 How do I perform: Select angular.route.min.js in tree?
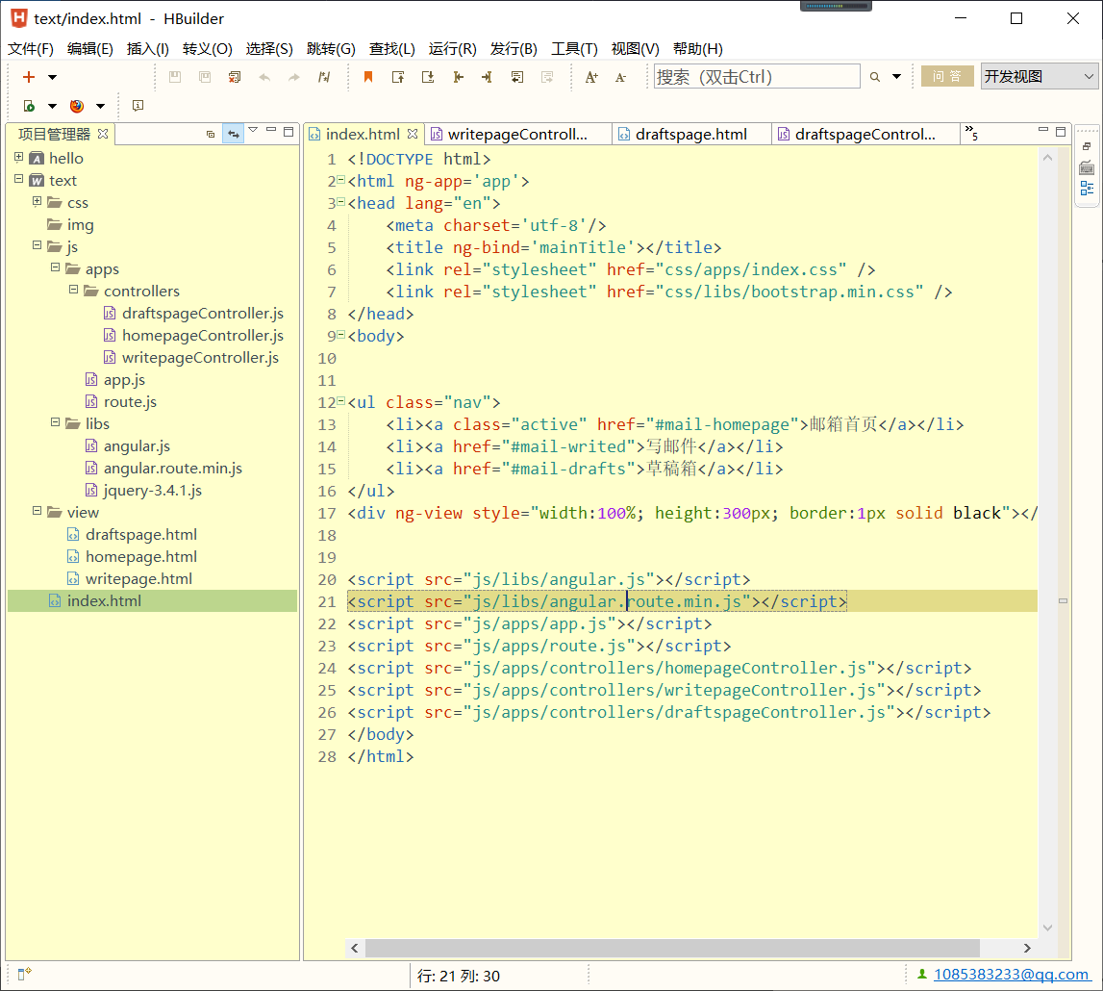(173, 468)
